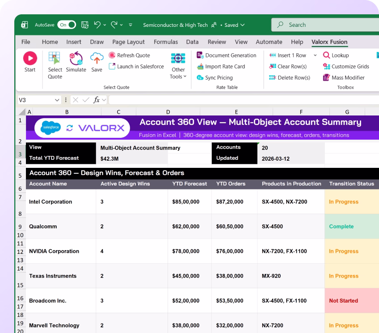Switch to the View tab
This screenshot has height=333, width=379.
pyautogui.click(x=241, y=42)
